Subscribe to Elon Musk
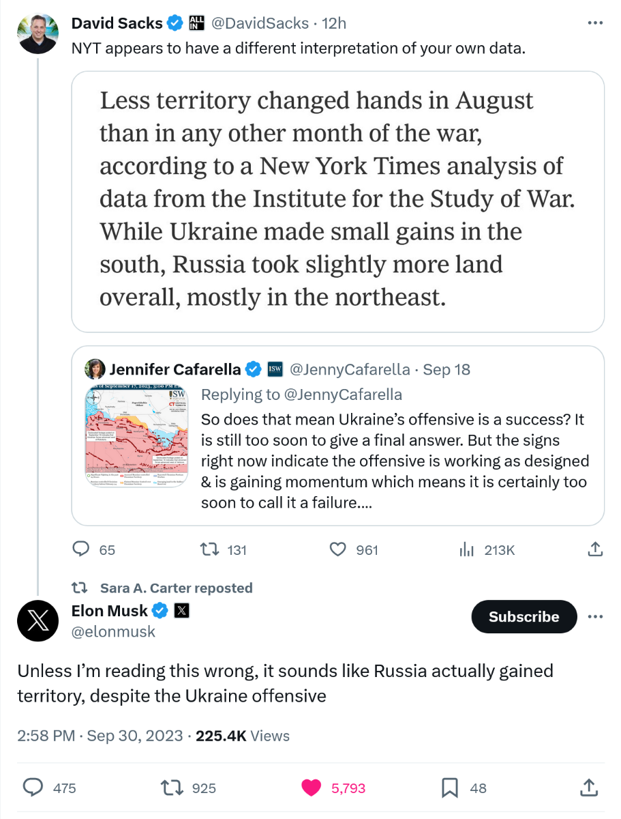Image resolution: width=621 pixels, height=819 pixels. pyautogui.click(x=524, y=617)
